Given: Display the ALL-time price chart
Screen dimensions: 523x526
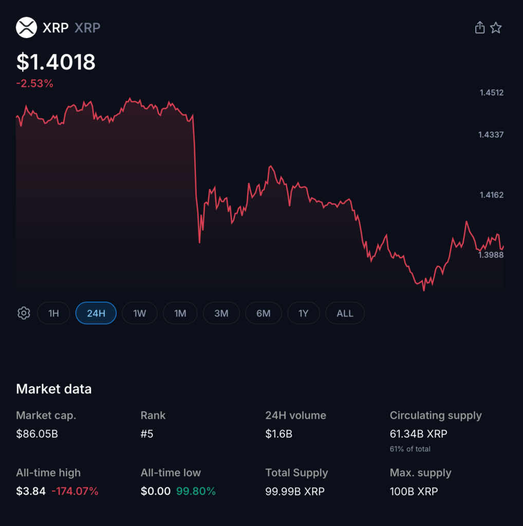Looking at the screenshot, I should pos(344,313).
